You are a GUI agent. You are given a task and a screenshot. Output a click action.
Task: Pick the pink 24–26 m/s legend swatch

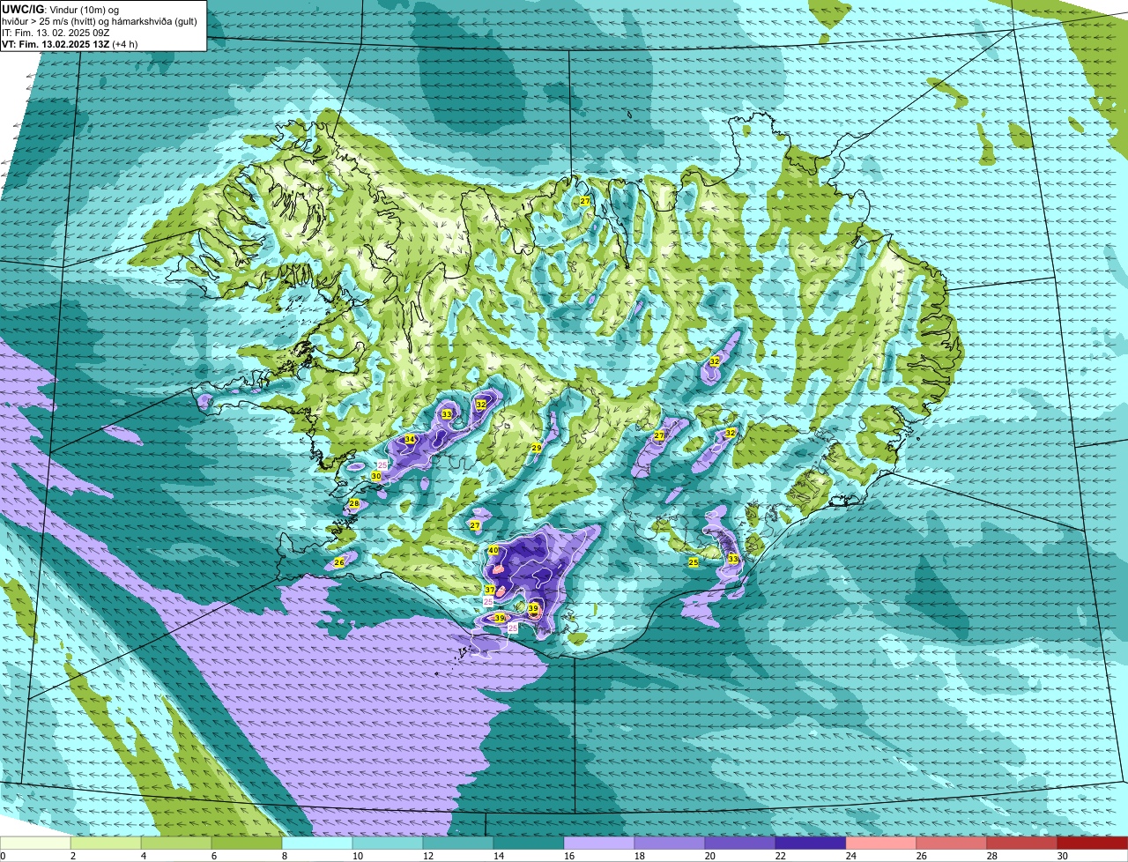(x=881, y=843)
